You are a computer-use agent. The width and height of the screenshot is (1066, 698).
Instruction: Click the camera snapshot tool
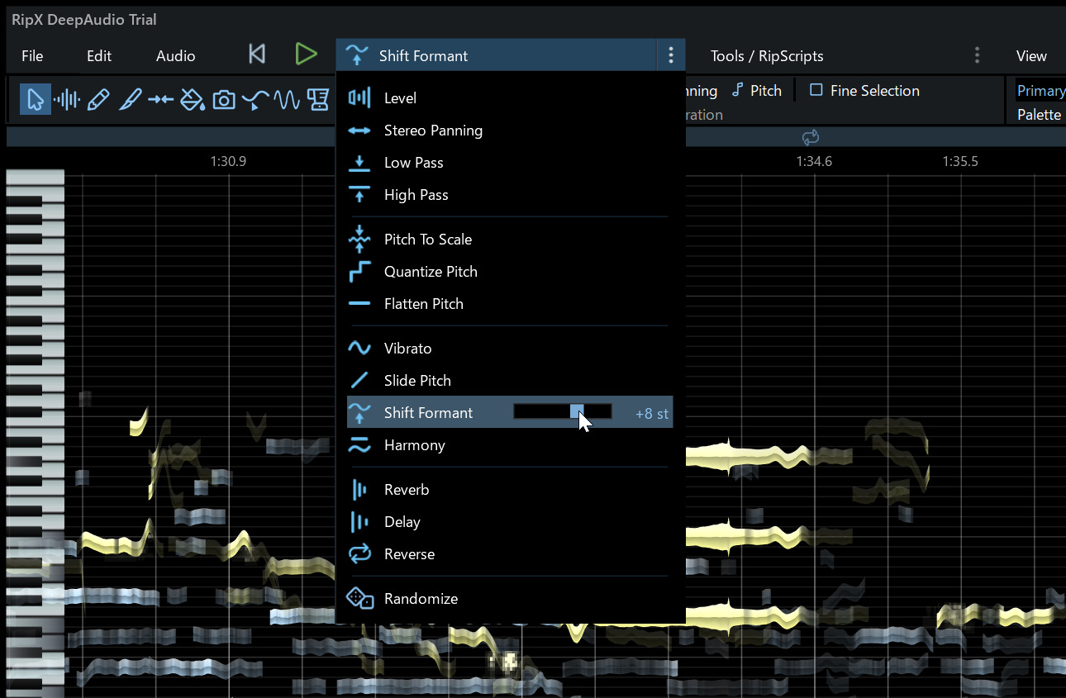224,100
